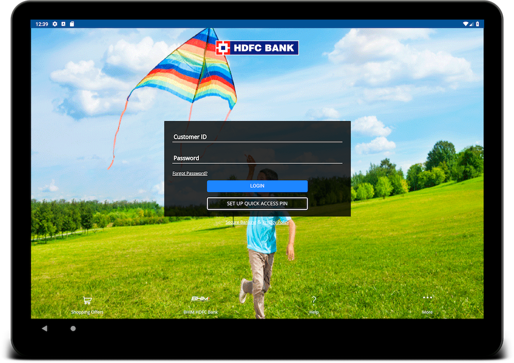Tap the settings gear in status bar
Screen dimensions: 514x363
(55, 24)
